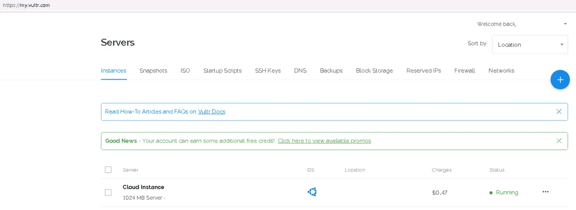The width and height of the screenshot is (576, 210).
Task: Go to the Reserved IPs tab
Action: pos(423,71)
